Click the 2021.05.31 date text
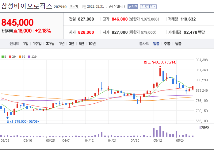The image size is (214, 150). coord(96,6)
